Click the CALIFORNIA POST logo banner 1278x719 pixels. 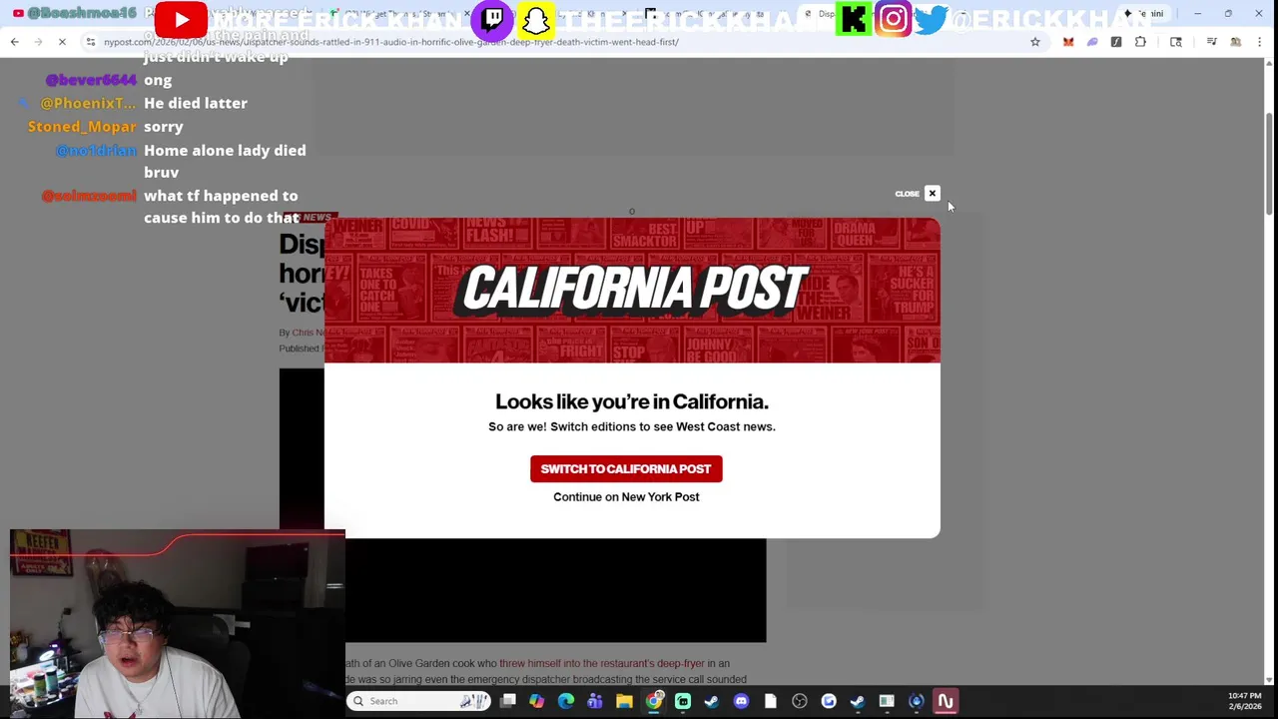click(632, 289)
